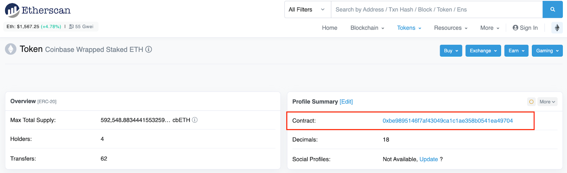The image size is (567, 173).
Task: Click the orange circle icon in Profile Summary
Action: click(531, 102)
